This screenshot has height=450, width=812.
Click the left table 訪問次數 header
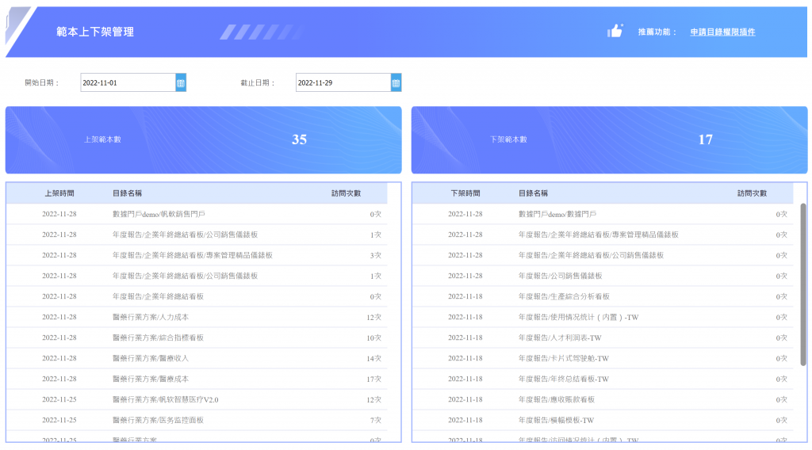tap(346, 193)
